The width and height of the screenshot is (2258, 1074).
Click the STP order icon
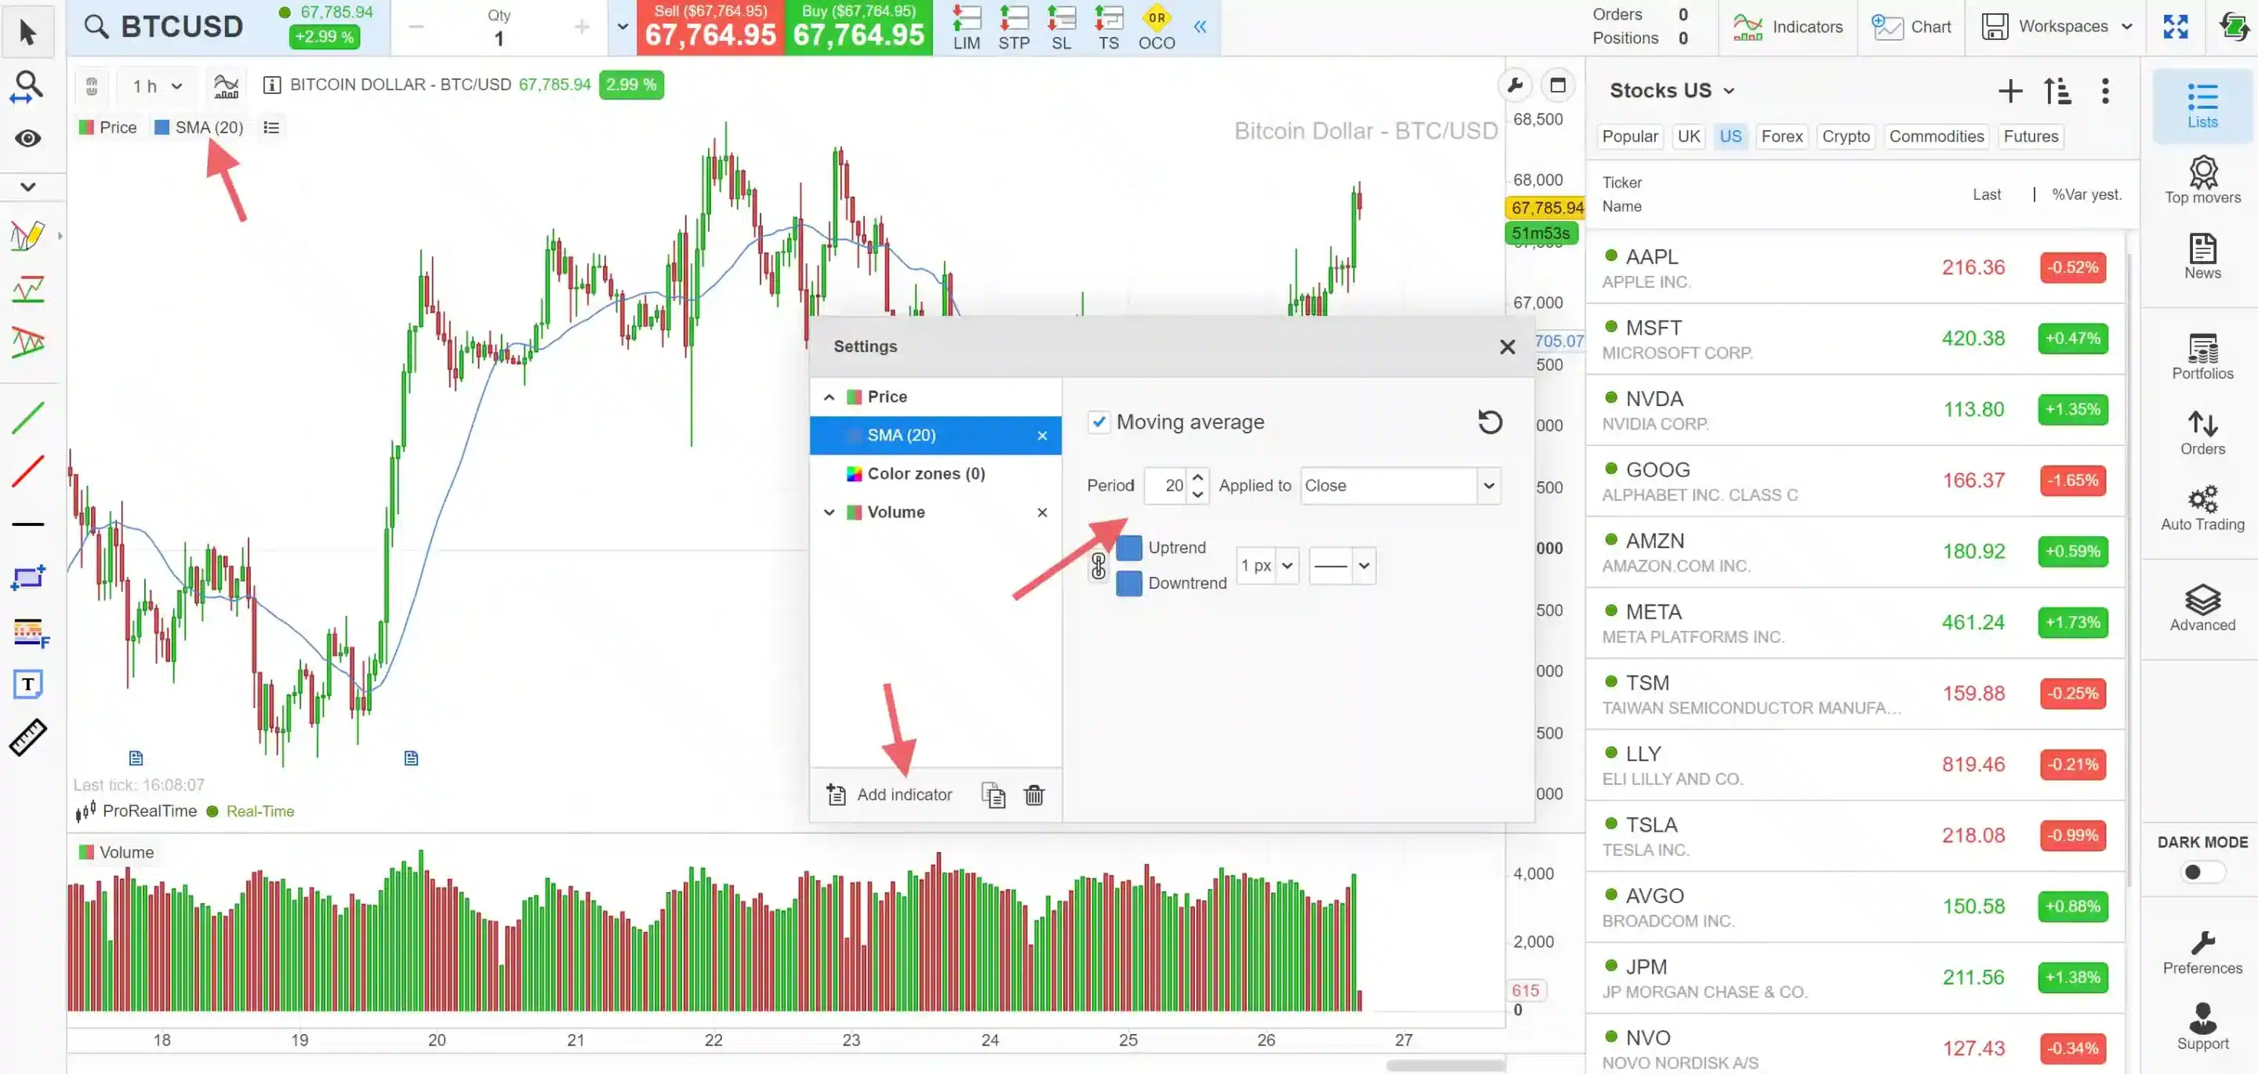tap(1013, 27)
